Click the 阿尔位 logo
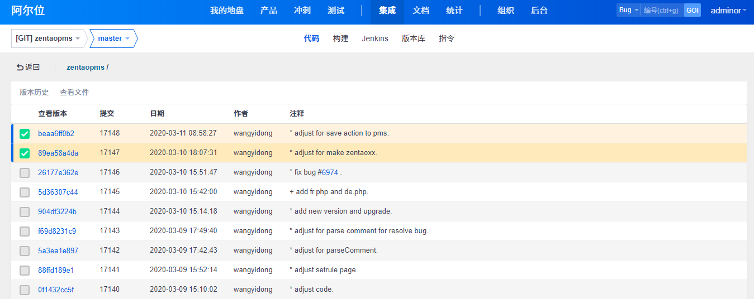 [28, 10]
